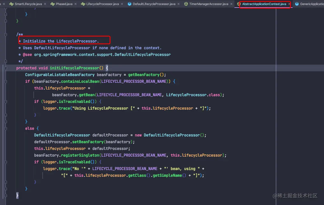Screen dimensions: 324x205
Task: Click the "' bean, using " string literal
Action: point(182,169)
